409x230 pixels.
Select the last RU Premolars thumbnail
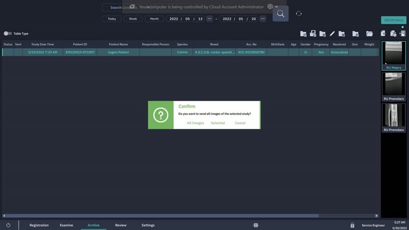click(x=394, y=118)
